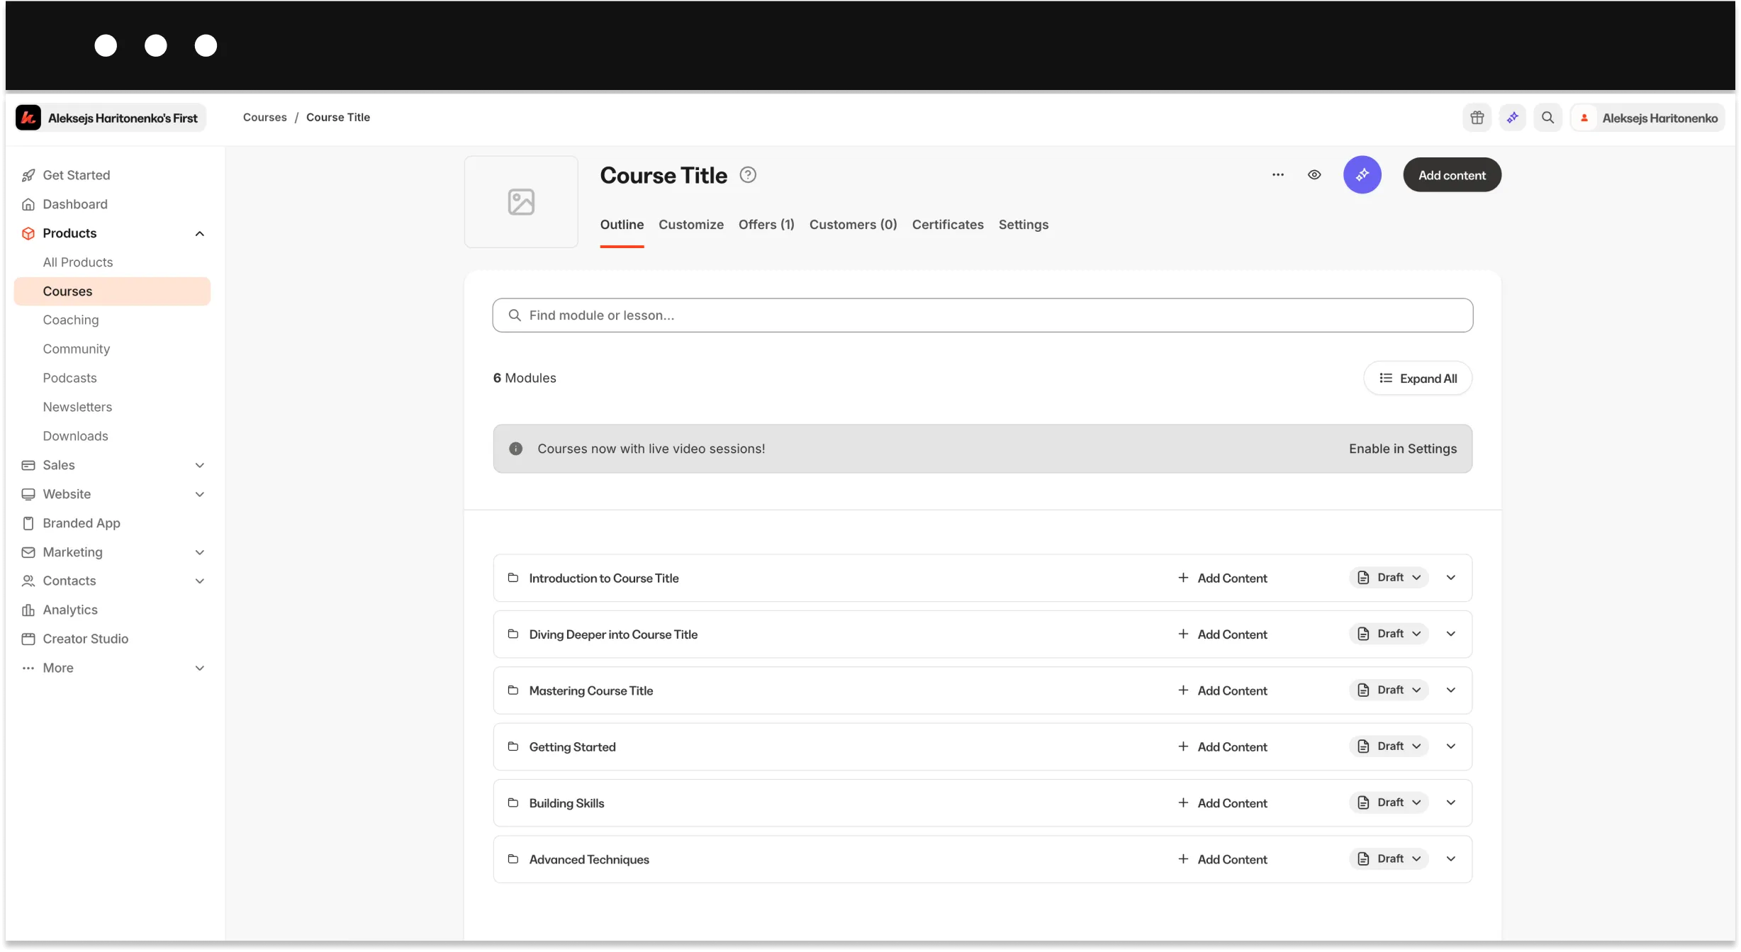The height and width of the screenshot is (952, 1741).
Task: Expand the Diving Deeper into Course Title chevron
Action: point(1450,634)
